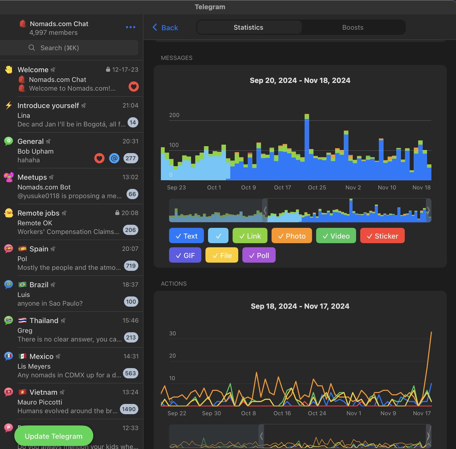The height and width of the screenshot is (449, 456).
Task: Toggle the File message filter
Action: (222, 255)
